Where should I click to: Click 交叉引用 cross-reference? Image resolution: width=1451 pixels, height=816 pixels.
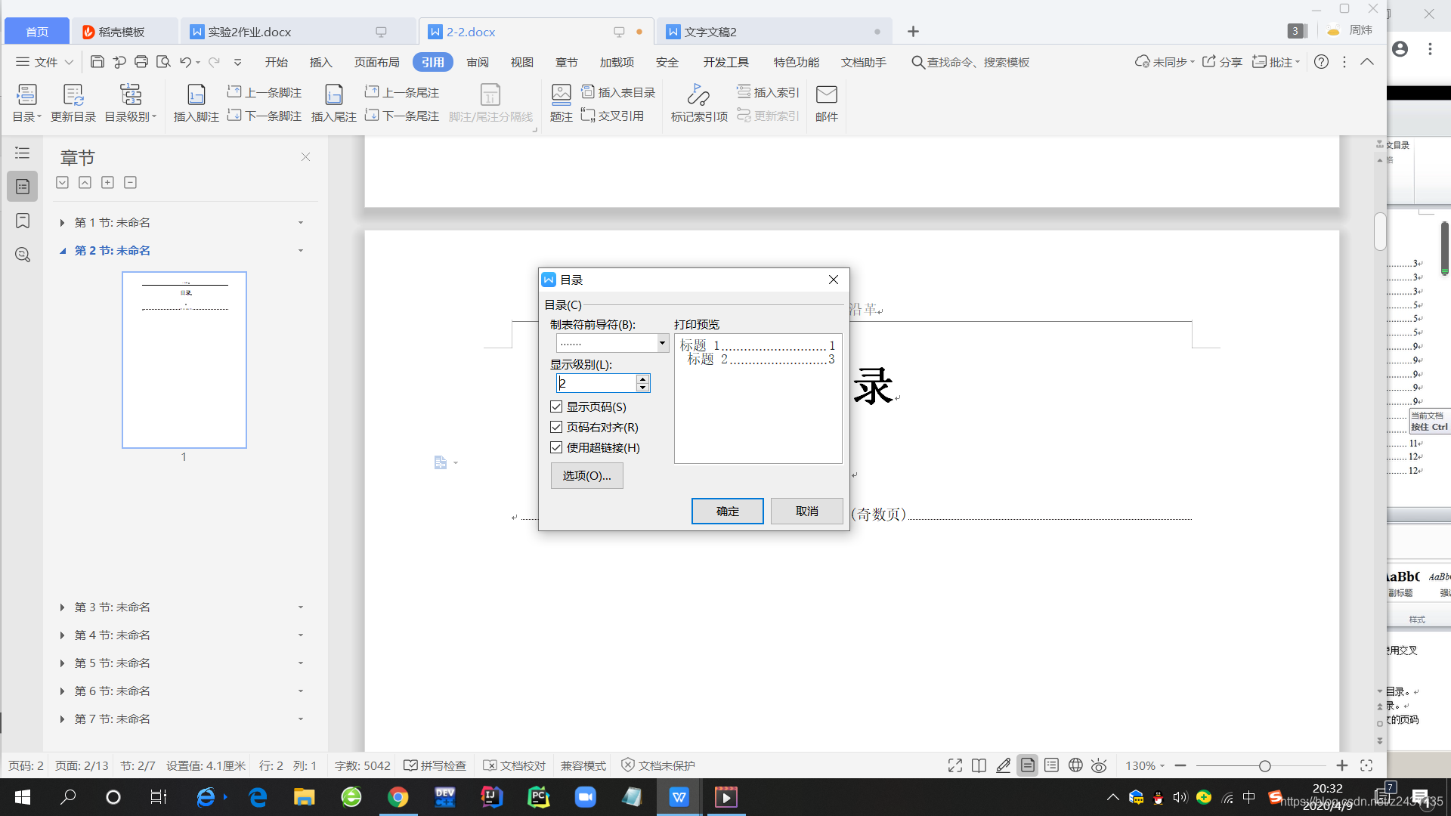click(613, 116)
